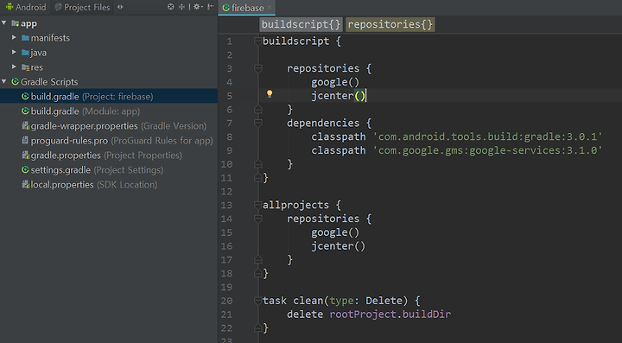622x343 pixels.
Task: Click jcenter() on line 5
Action: [x=338, y=96]
